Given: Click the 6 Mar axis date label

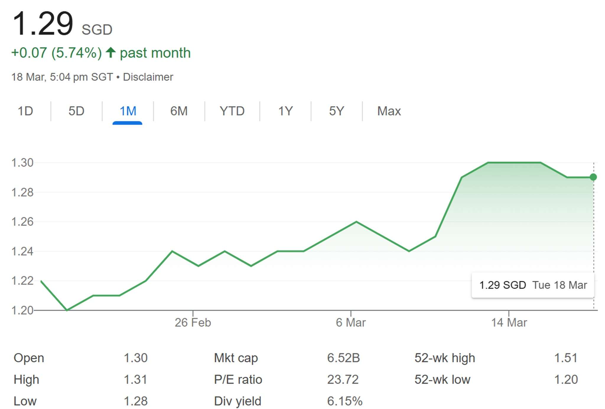Looking at the screenshot, I should coord(351,322).
